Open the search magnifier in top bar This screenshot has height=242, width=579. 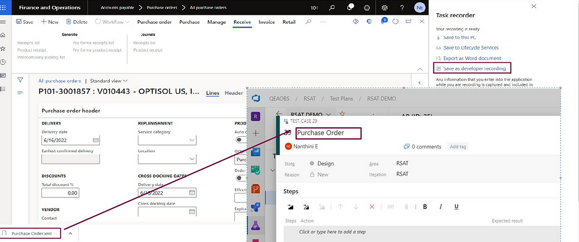point(332,7)
